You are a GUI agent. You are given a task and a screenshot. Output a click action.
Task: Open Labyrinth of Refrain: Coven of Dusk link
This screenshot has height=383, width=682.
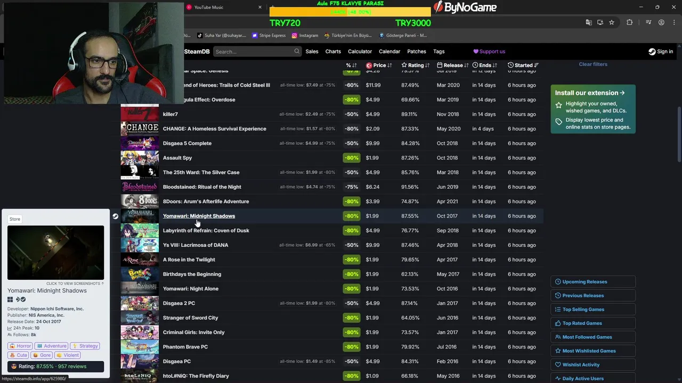pyautogui.click(x=206, y=230)
